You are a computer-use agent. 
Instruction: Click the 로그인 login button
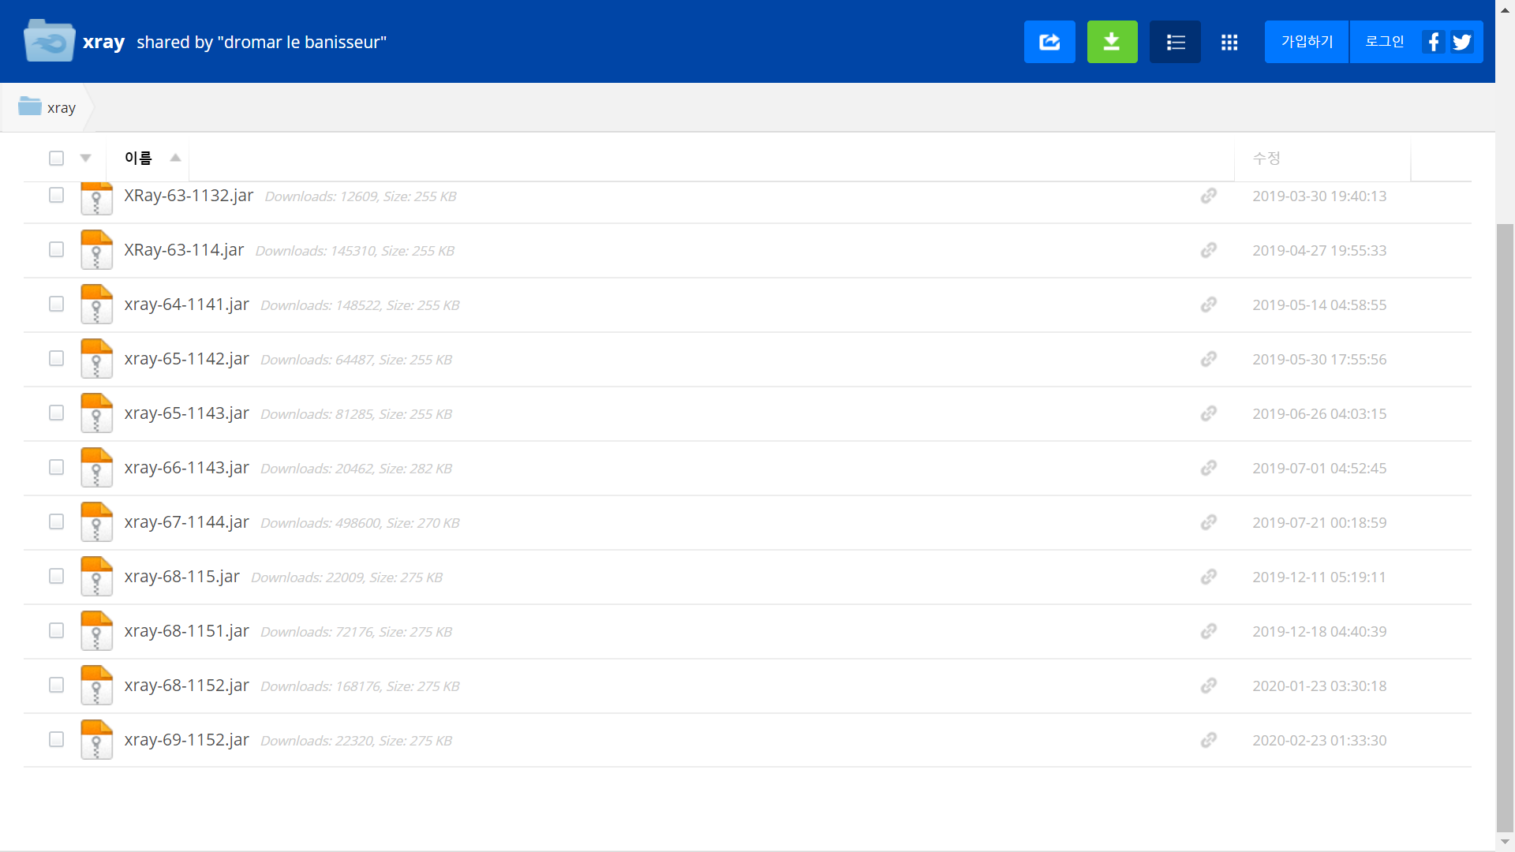click(x=1385, y=42)
